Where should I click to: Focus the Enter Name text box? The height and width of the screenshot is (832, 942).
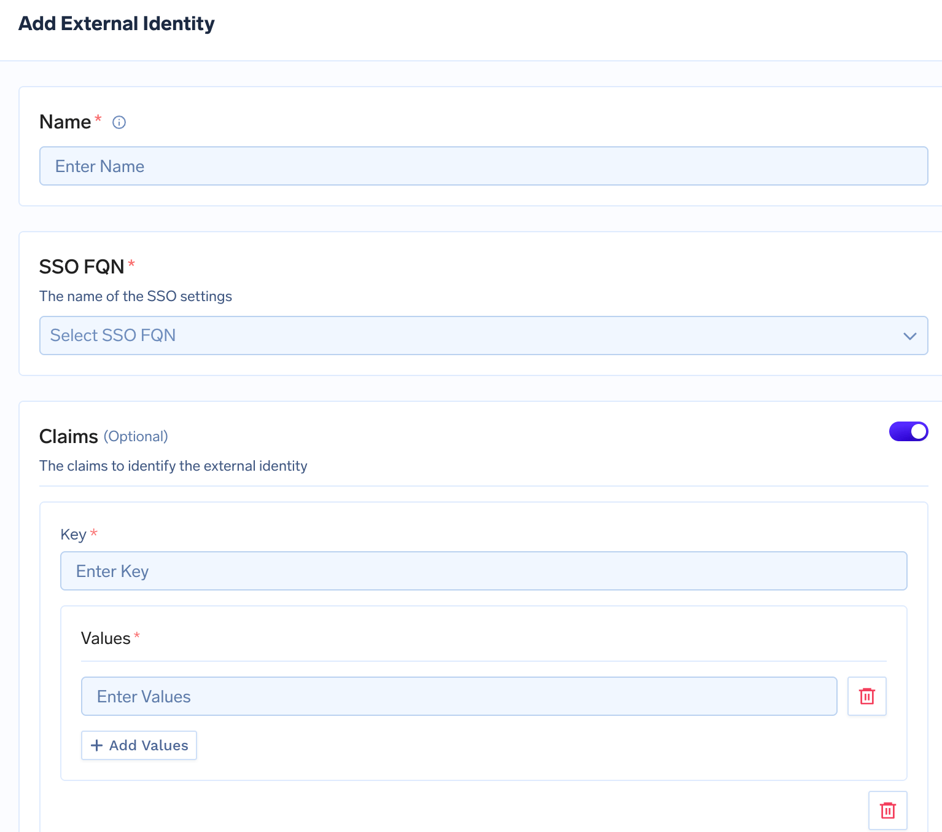[x=483, y=166]
